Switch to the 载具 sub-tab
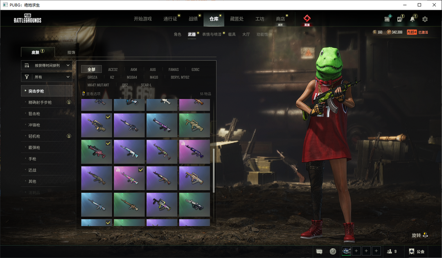This screenshot has height=258, width=442. pos(232,34)
